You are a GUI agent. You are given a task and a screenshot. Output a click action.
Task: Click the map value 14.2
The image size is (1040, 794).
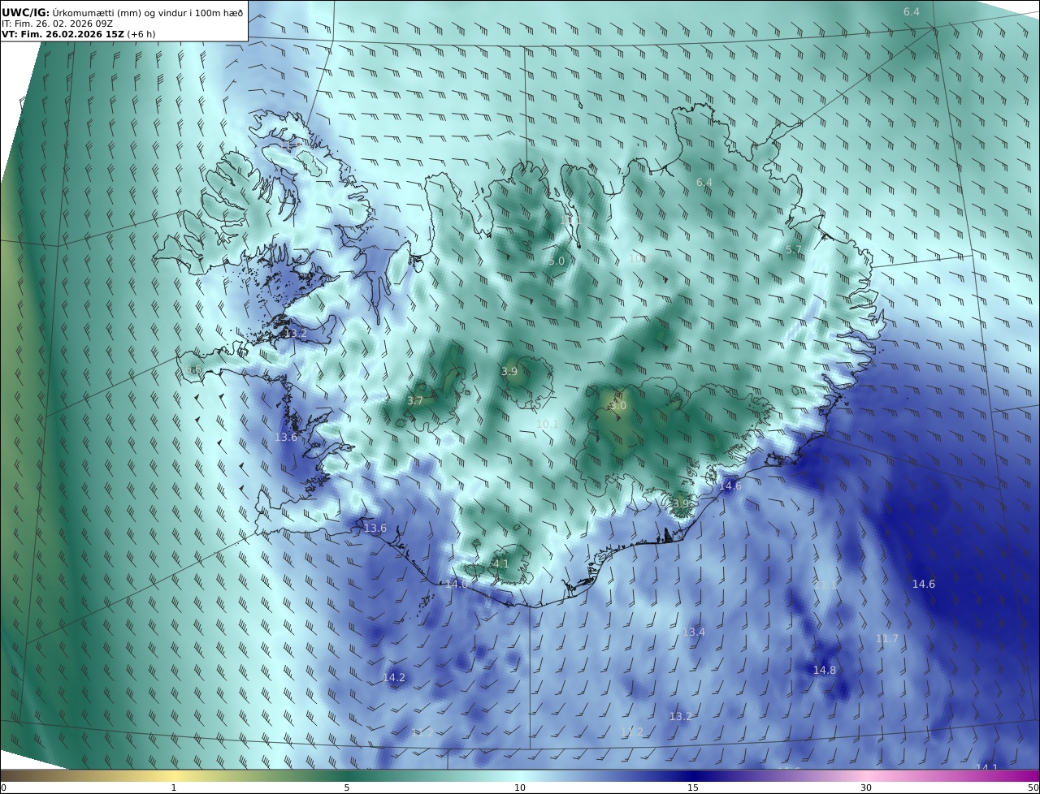pos(393,678)
